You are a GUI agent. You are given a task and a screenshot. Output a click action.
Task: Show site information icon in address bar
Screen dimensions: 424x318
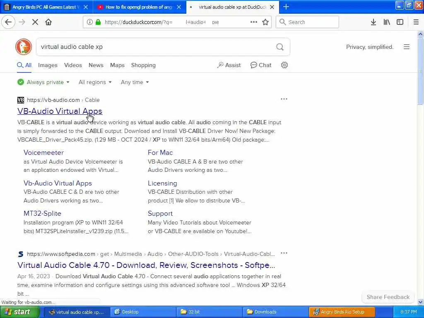pyautogui.click(x=90, y=22)
